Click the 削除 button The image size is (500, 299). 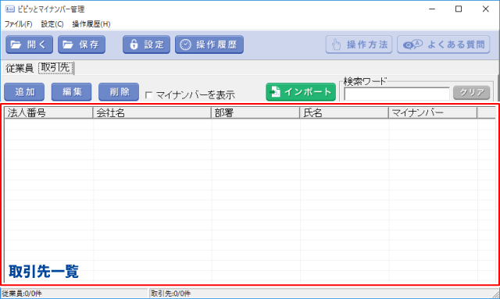point(119,92)
